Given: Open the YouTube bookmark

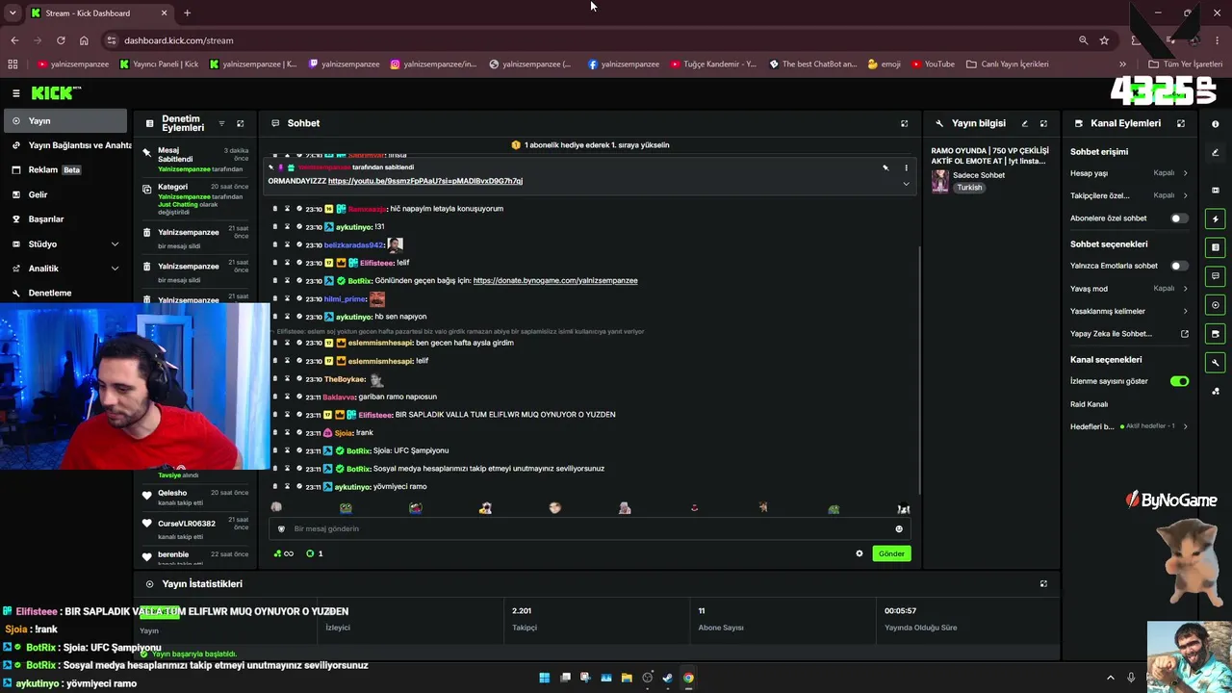Looking at the screenshot, I should pyautogui.click(x=932, y=64).
